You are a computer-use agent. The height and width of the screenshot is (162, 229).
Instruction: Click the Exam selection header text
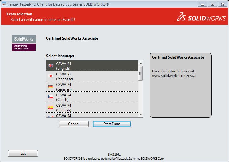pos(19,14)
